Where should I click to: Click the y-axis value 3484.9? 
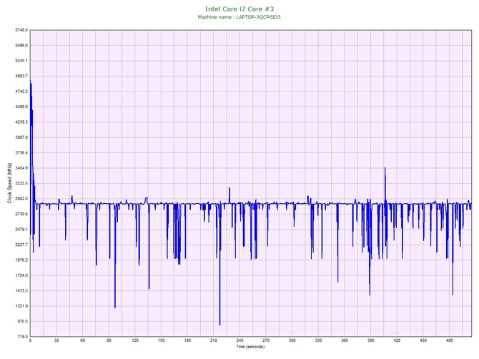pyautogui.click(x=21, y=168)
